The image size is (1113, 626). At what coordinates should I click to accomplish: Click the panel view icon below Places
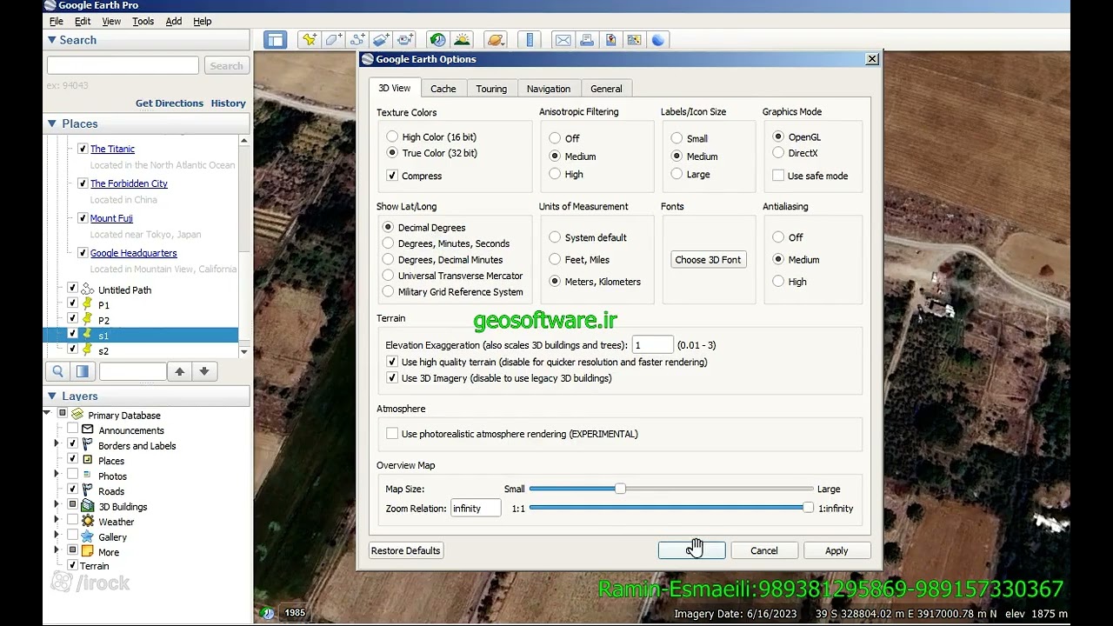pyautogui.click(x=83, y=371)
